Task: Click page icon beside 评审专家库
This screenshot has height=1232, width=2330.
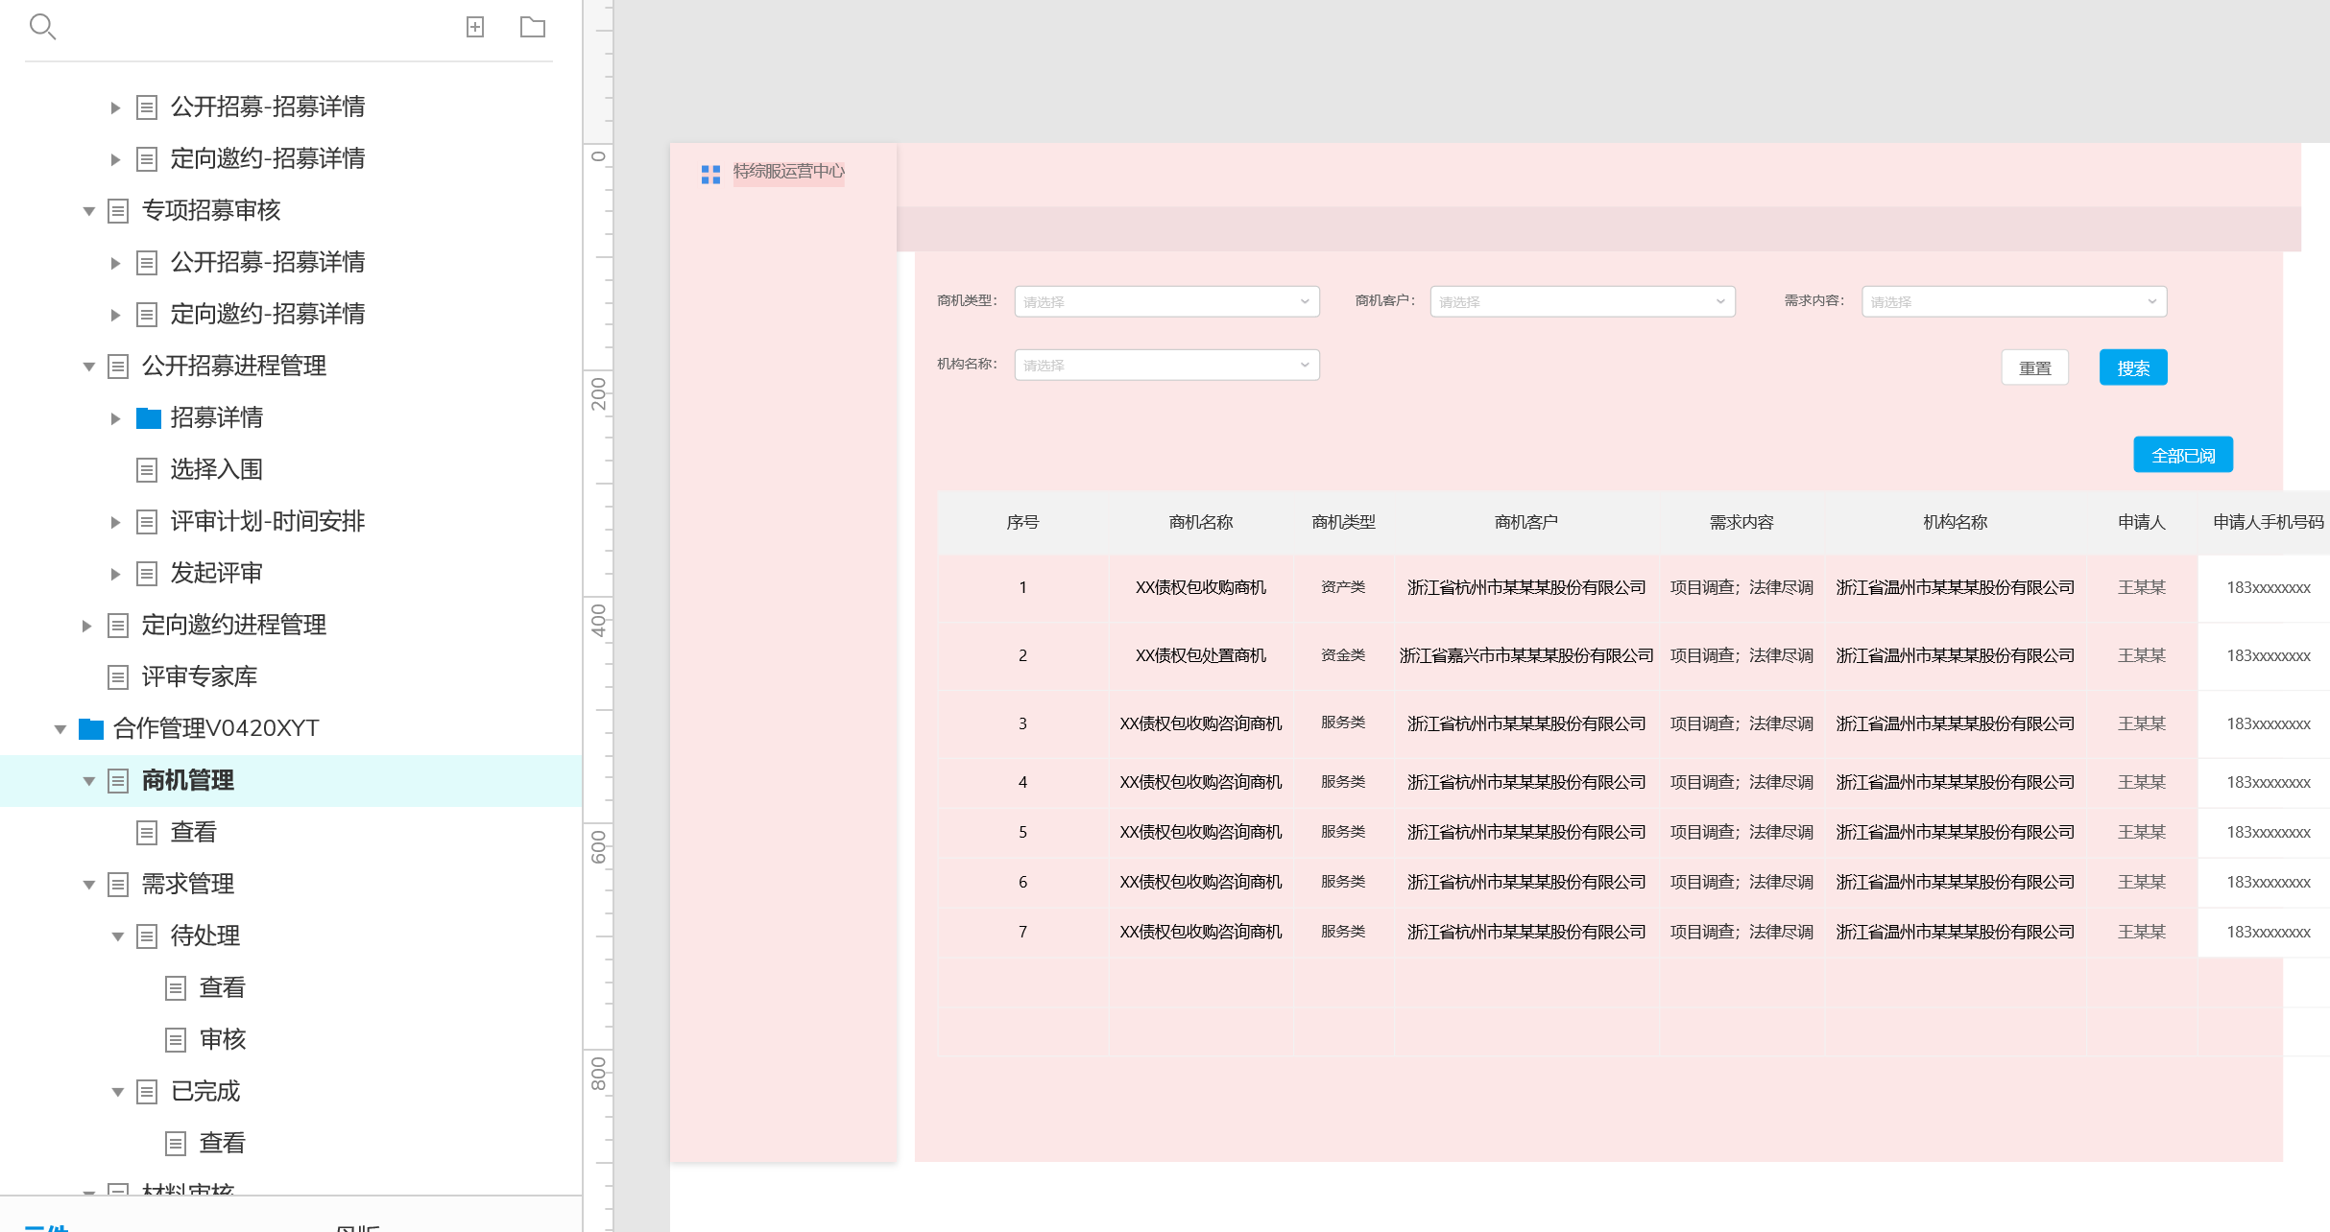Action: point(118,676)
